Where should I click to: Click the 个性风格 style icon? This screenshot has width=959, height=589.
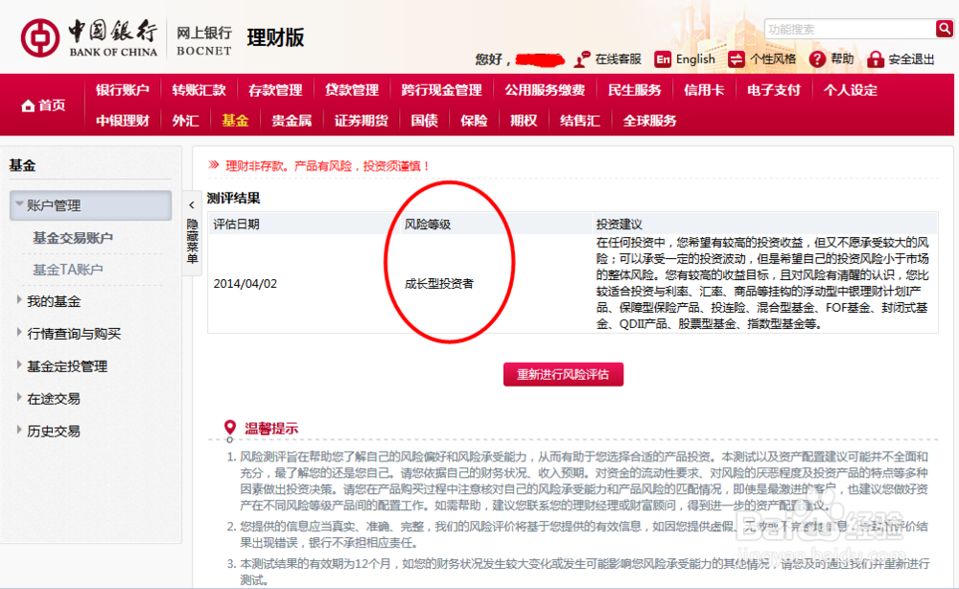[x=737, y=59]
